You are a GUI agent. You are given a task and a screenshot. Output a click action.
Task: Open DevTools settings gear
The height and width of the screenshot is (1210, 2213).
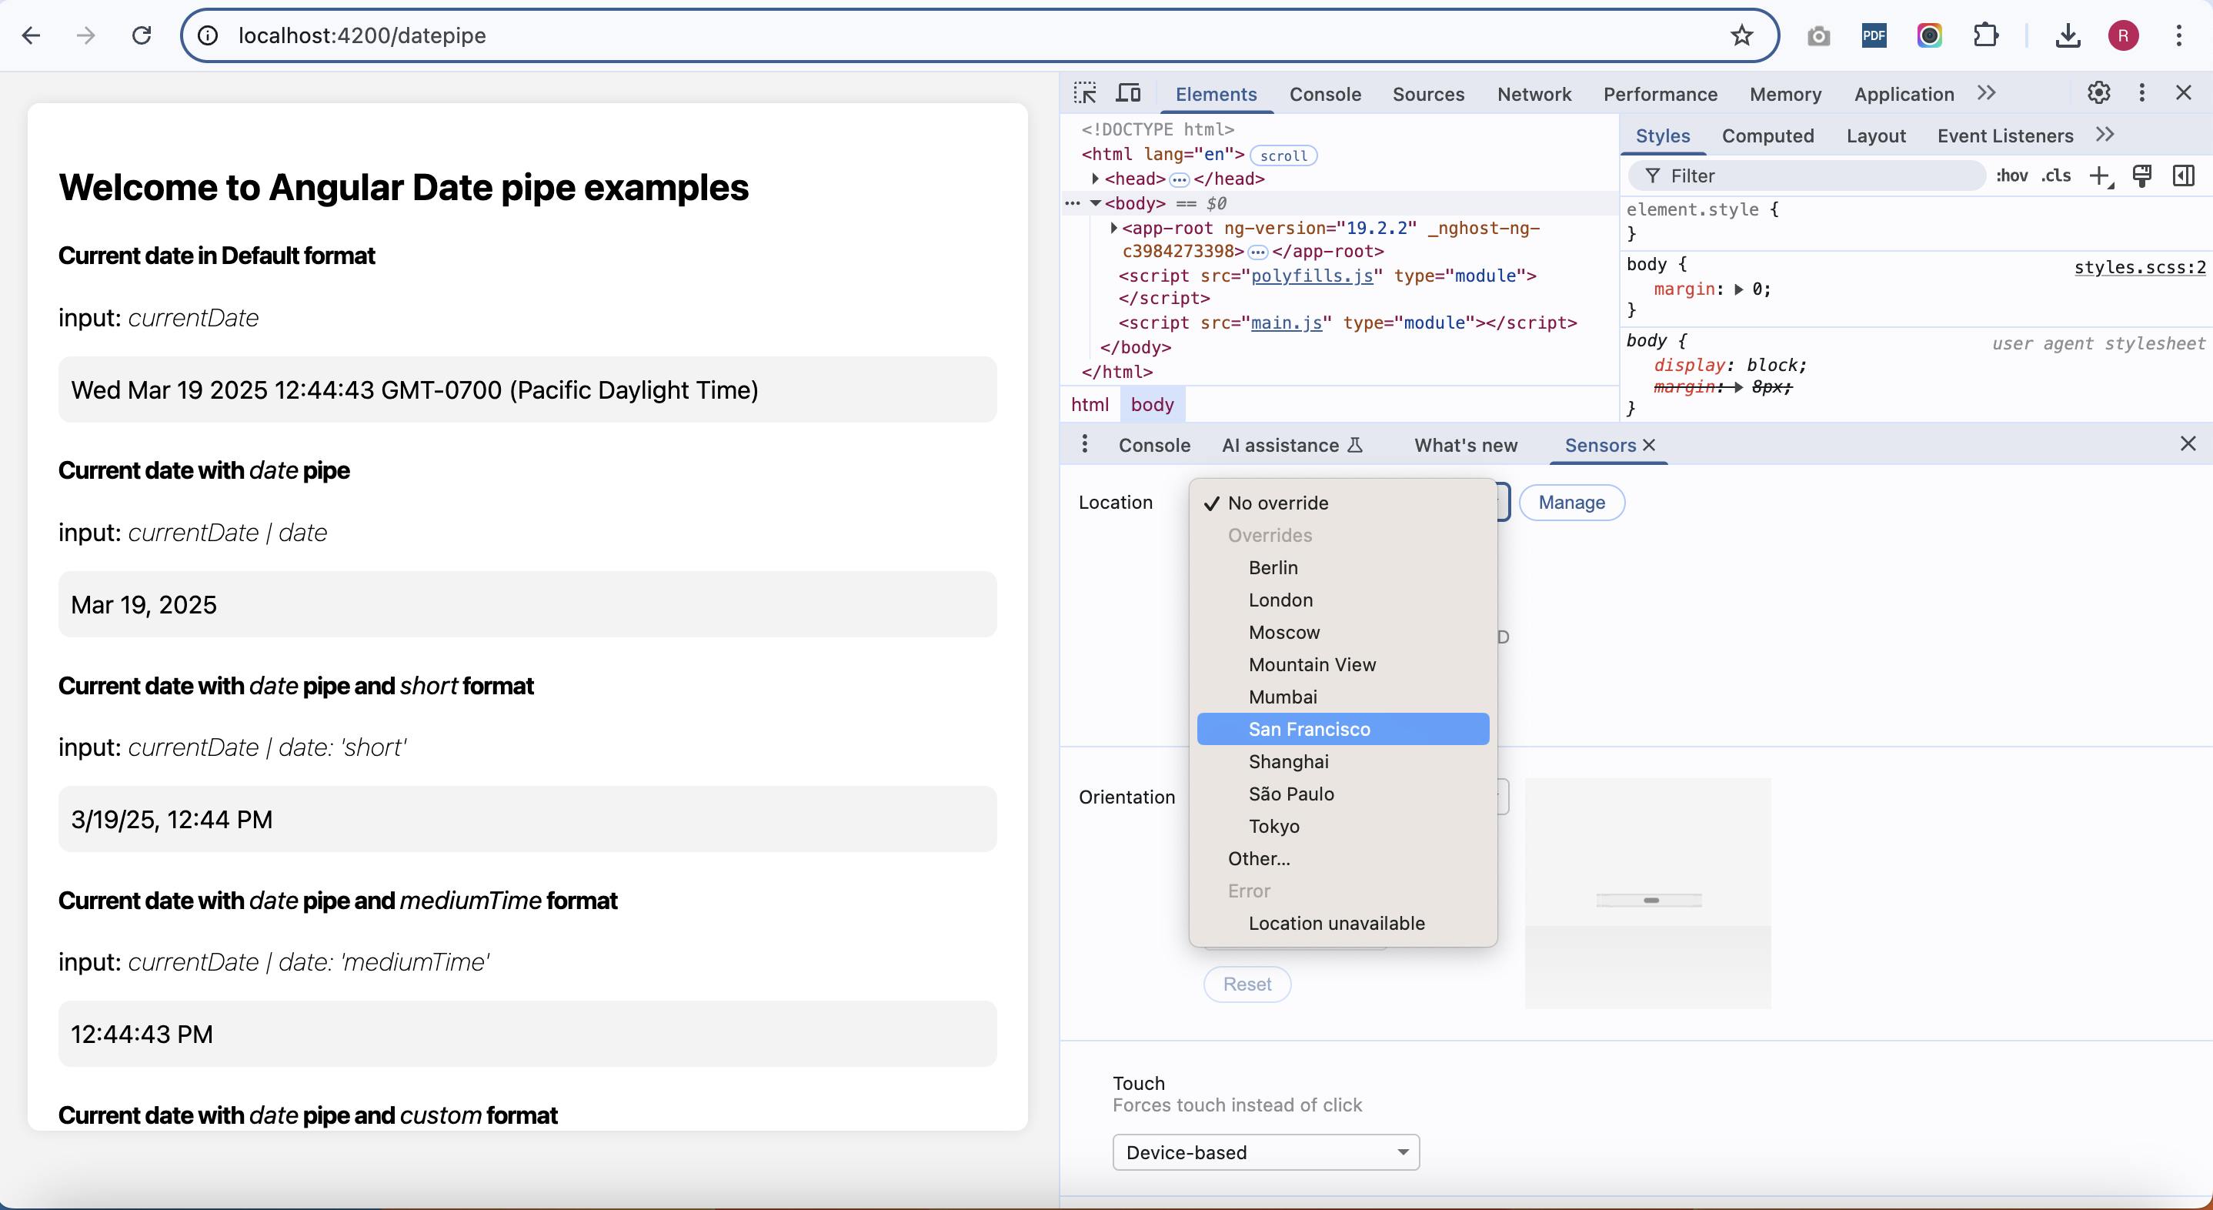(2098, 93)
